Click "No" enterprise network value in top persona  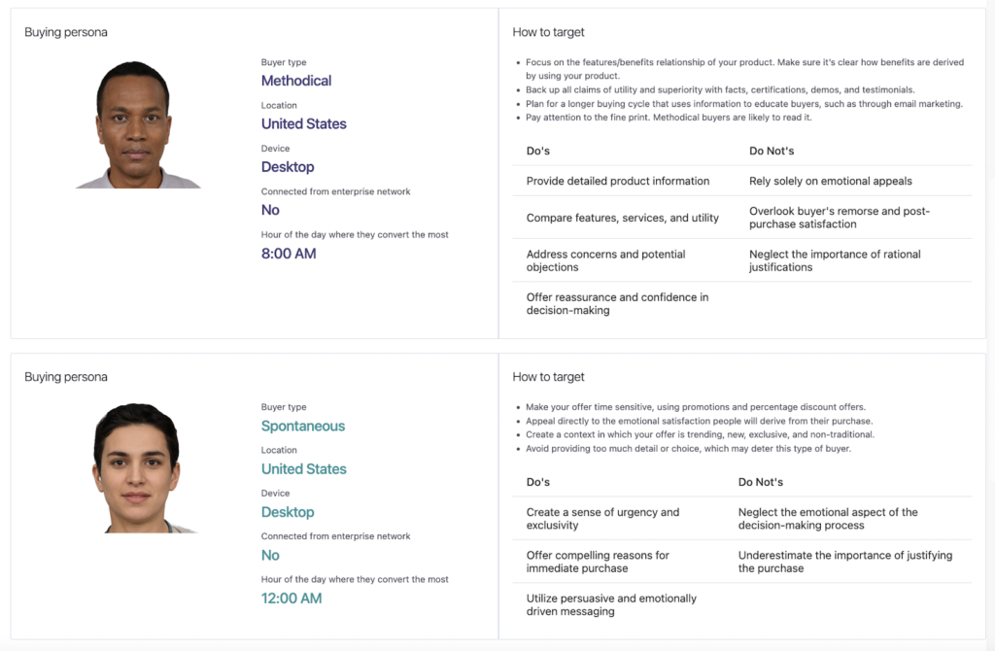click(270, 210)
